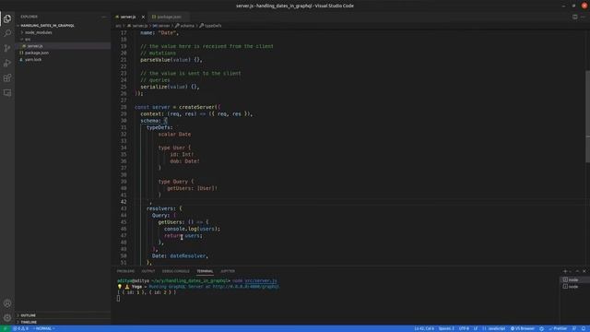Click the GraphQL server URL in terminal
Viewport: 590px width, 332px height.
tap(246, 287)
